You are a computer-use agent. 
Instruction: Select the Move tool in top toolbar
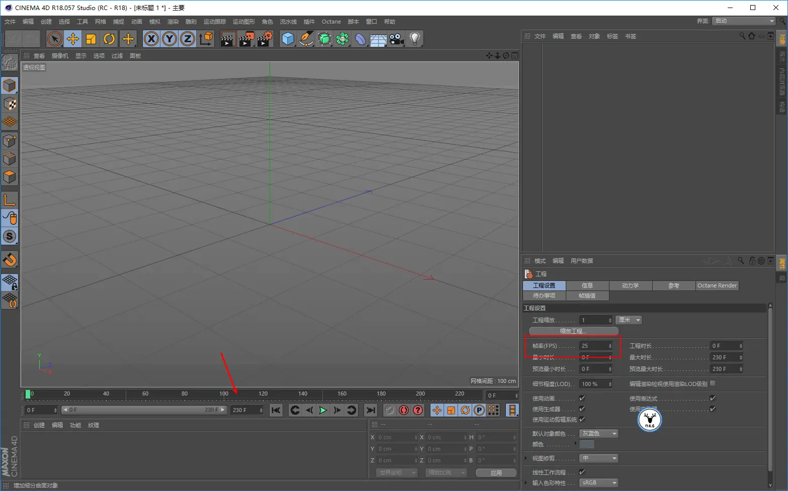point(73,39)
